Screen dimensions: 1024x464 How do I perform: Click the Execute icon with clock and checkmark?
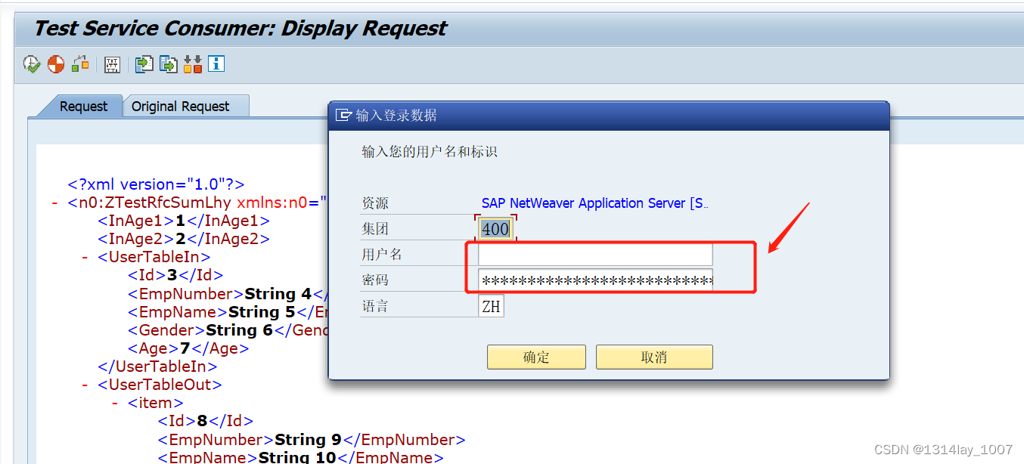32,64
